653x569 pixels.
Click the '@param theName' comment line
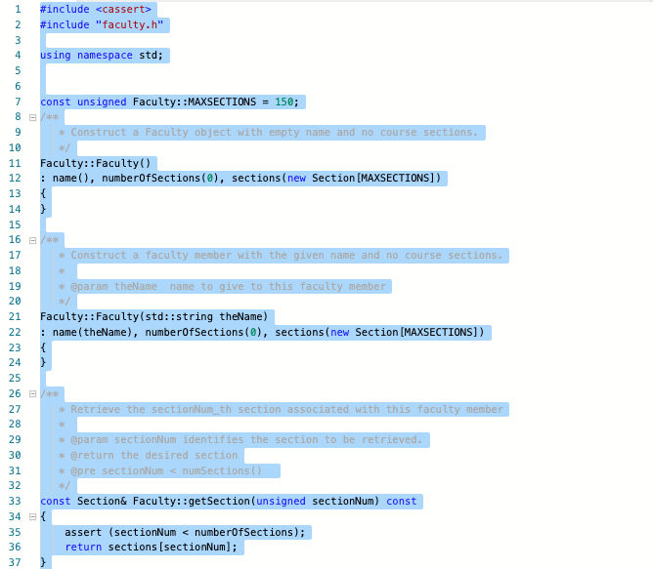coord(222,286)
